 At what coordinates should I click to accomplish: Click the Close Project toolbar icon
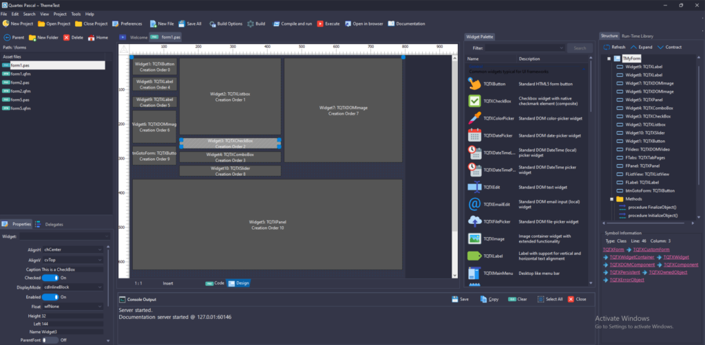click(x=78, y=24)
